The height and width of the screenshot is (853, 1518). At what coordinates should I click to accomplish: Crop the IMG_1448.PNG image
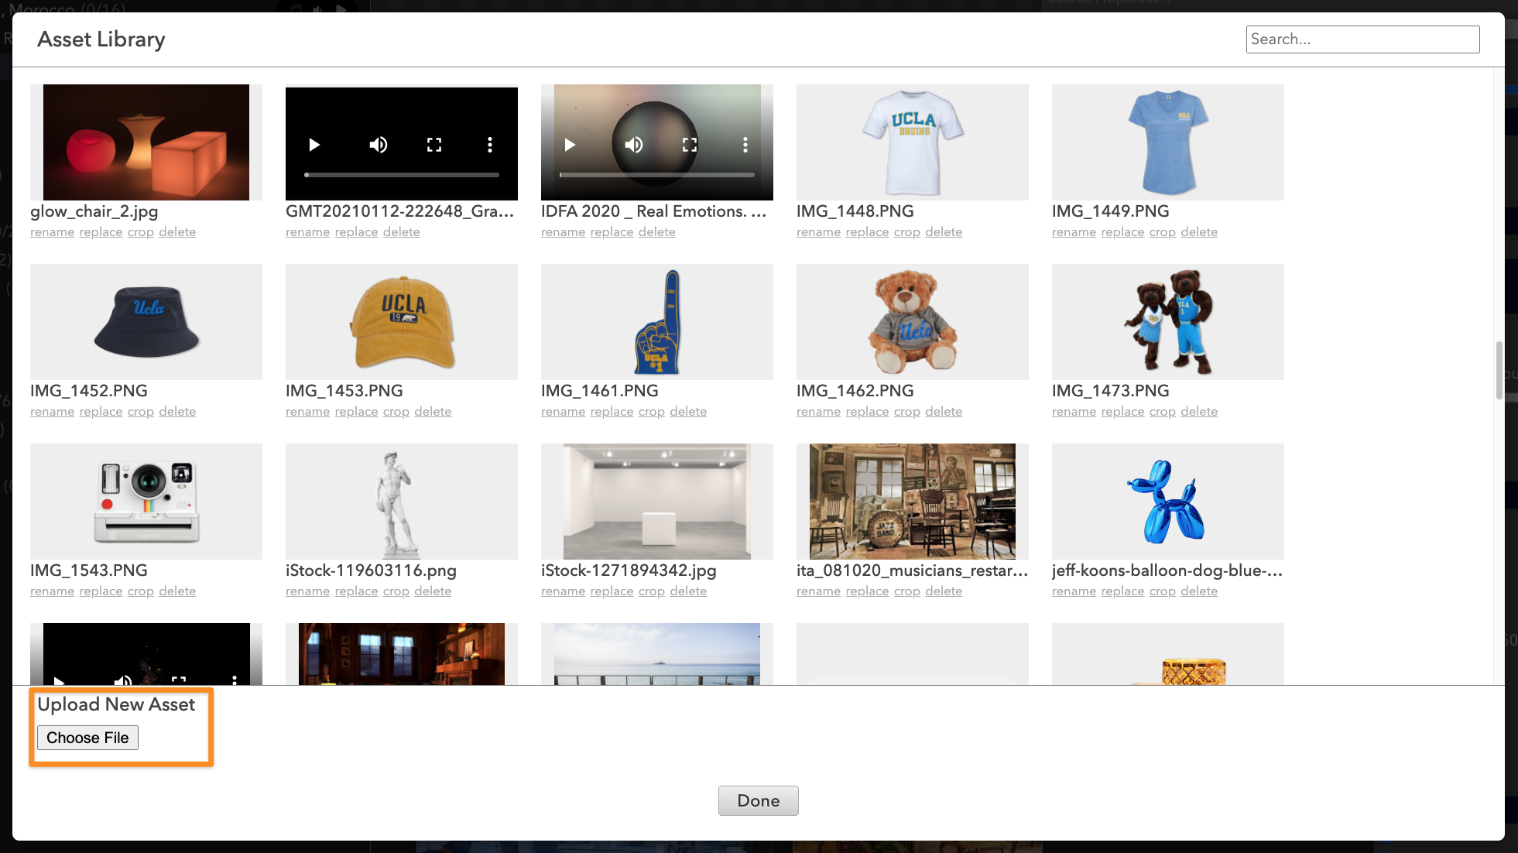click(x=906, y=232)
